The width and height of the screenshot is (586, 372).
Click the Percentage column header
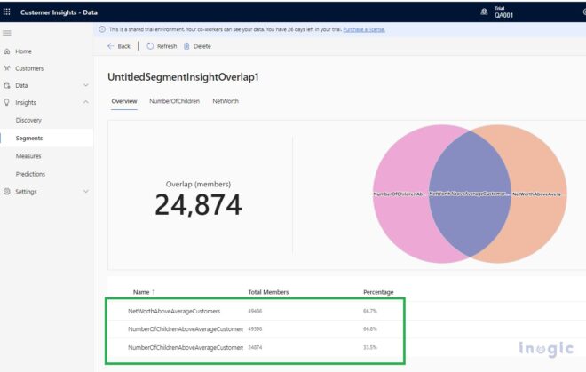378,292
